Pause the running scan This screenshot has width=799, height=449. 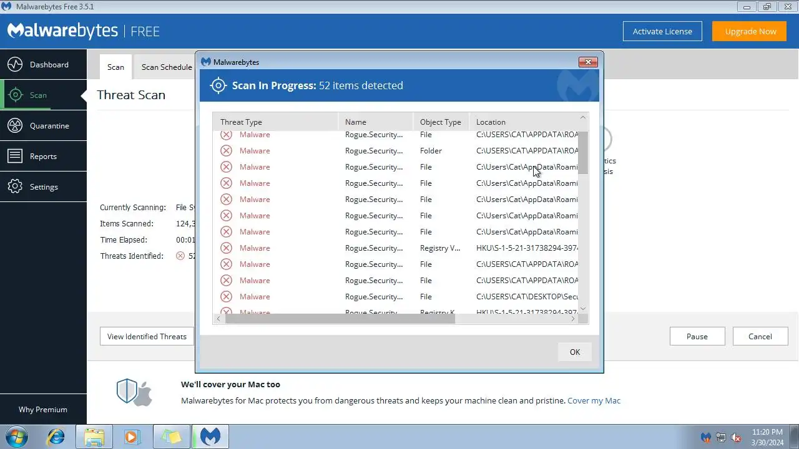(697, 336)
